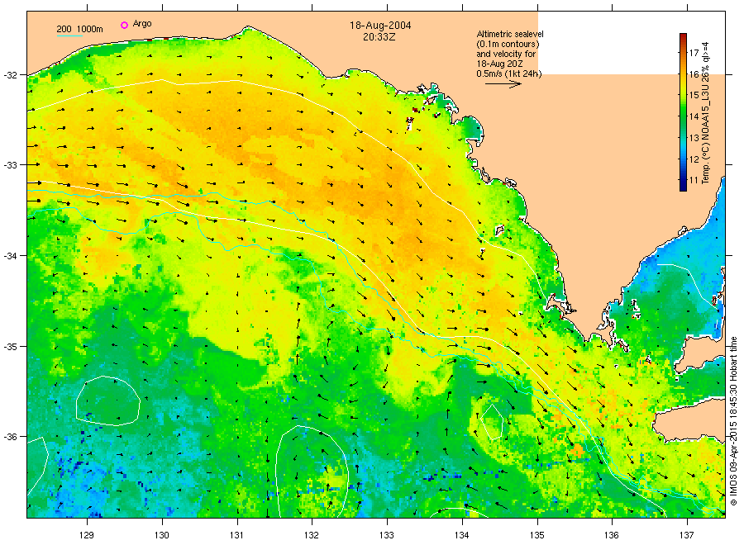Click the 18-Aug-2004 date title
The width and height of the screenshot is (744, 545).
point(380,26)
